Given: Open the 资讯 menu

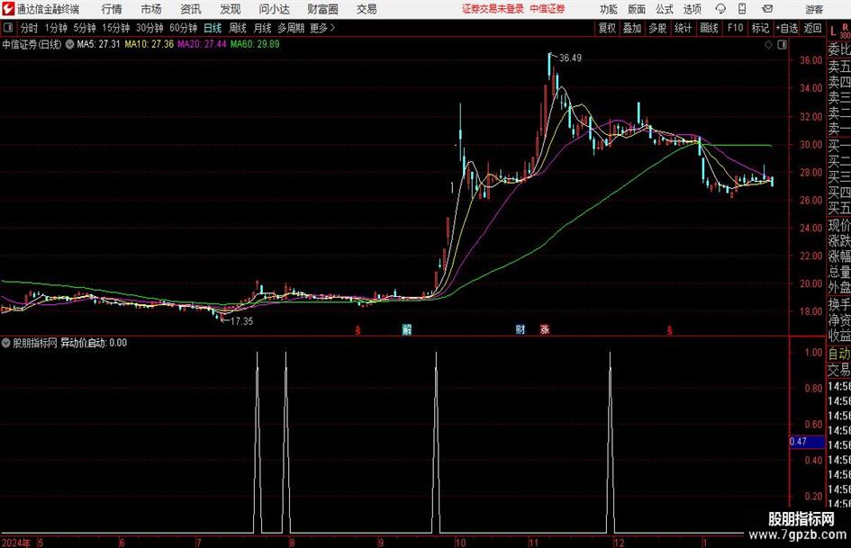Looking at the screenshot, I should 191,9.
